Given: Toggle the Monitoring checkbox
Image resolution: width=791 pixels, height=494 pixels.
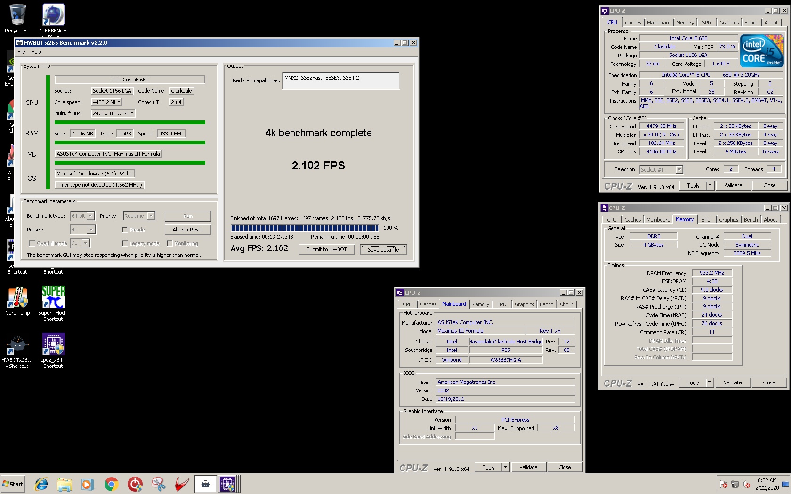Looking at the screenshot, I should pyautogui.click(x=169, y=243).
